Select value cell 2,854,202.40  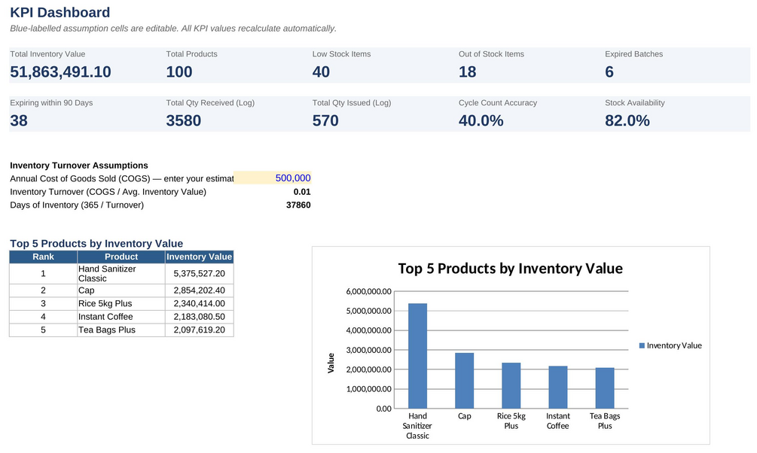pyautogui.click(x=199, y=290)
